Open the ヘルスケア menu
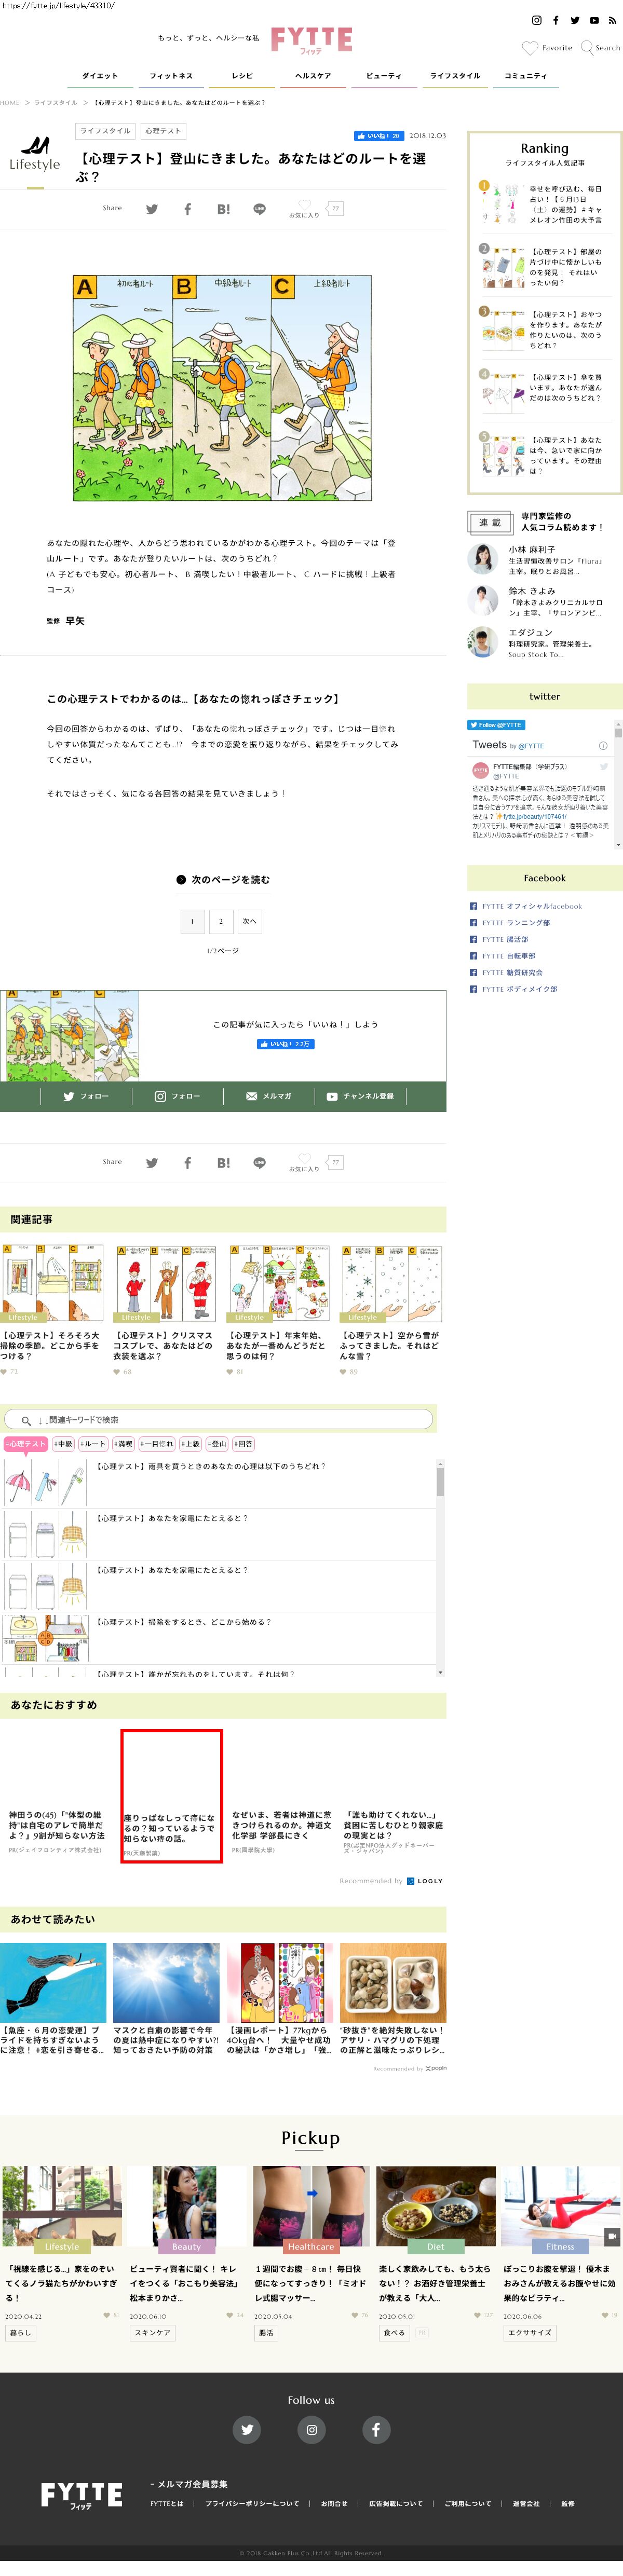623x2576 pixels. (313, 76)
